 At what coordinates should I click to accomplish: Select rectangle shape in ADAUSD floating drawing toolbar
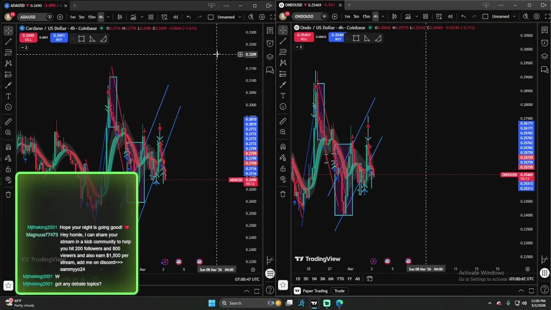click(81, 39)
